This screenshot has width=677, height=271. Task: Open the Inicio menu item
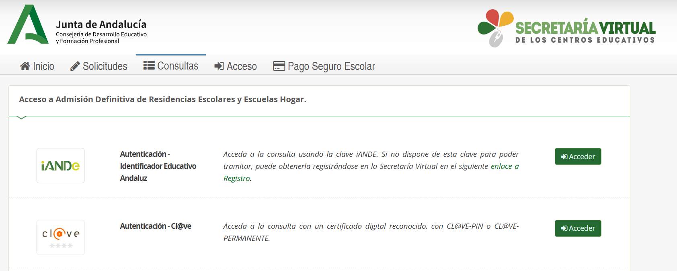click(37, 66)
